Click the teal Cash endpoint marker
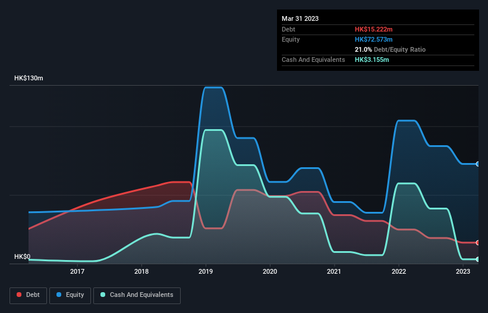Image resolution: width=488 pixels, height=313 pixels. (x=478, y=259)
